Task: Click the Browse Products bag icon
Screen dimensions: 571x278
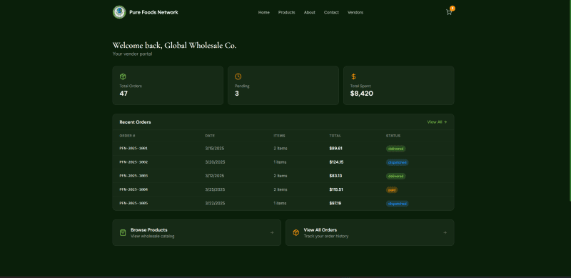Action: pos(123,233)
